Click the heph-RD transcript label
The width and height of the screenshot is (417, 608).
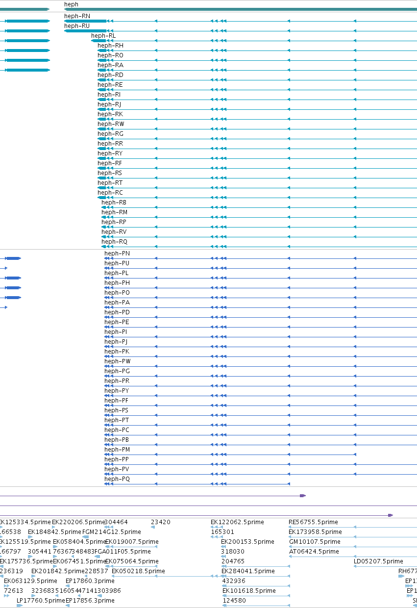point(110,75)
